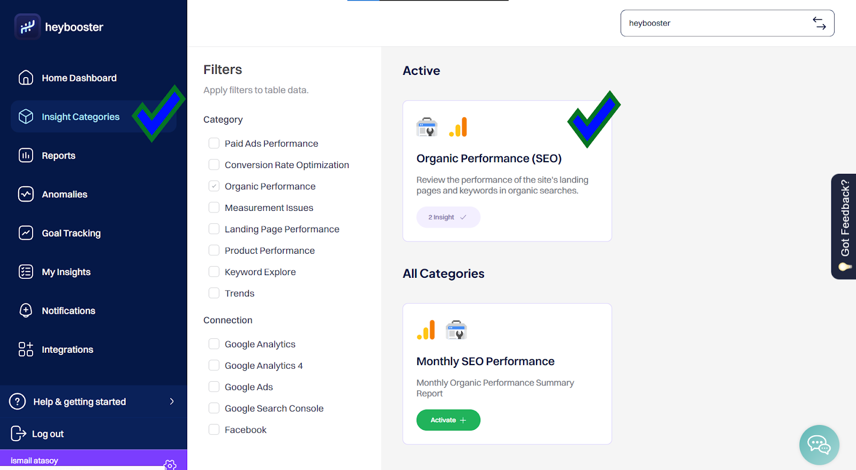Open the Integrations page

tap(67, 350)
